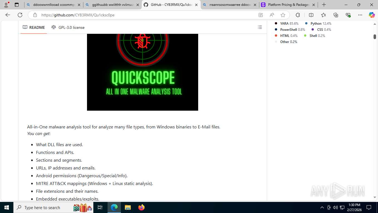Open Browser essentials heart icon
Viewport: 378px width, 213px height.
click(348, 15)
